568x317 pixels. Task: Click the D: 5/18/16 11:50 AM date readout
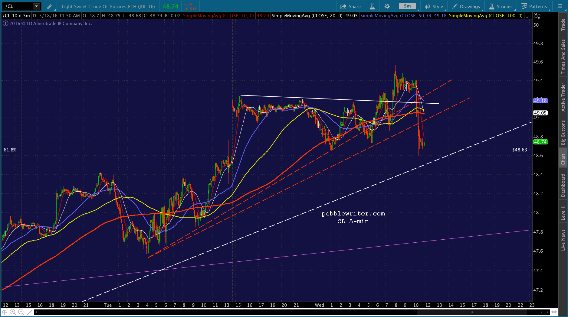[56, 16]
